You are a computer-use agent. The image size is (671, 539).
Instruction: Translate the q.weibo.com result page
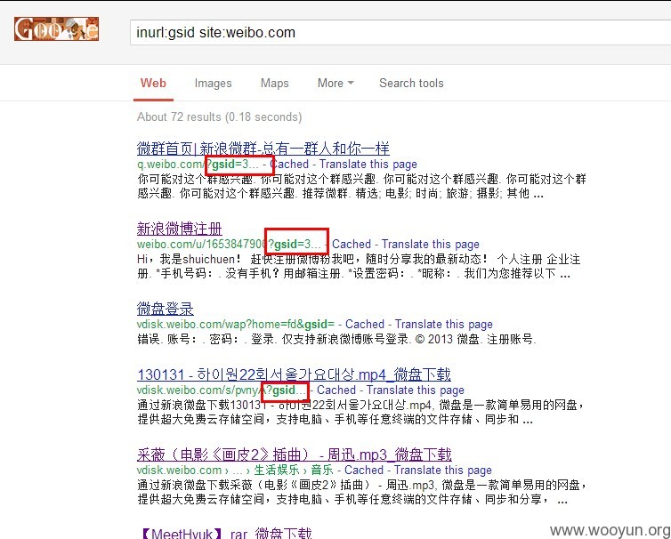(368, 165)
